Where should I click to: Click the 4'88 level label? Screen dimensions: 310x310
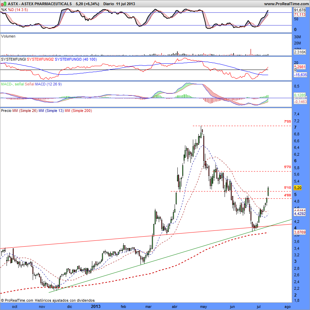288,195
